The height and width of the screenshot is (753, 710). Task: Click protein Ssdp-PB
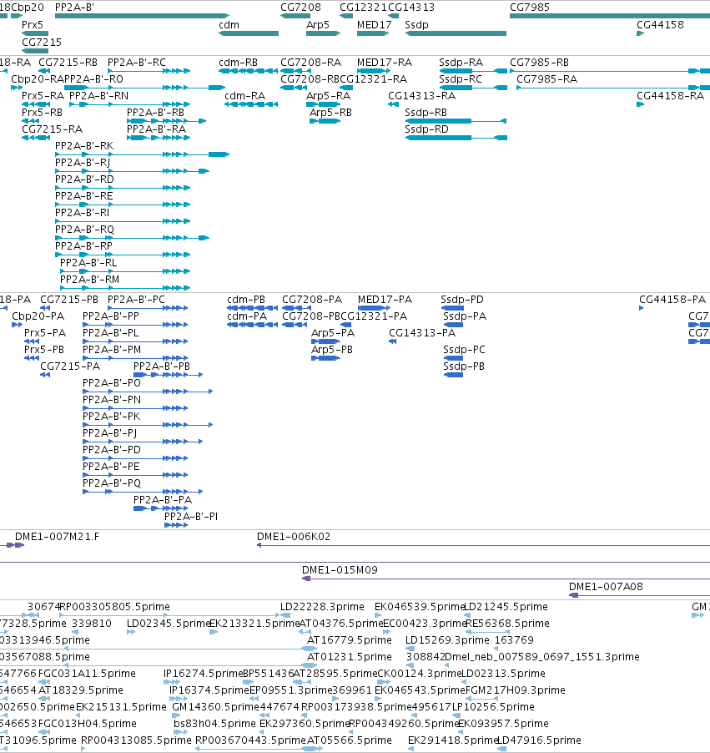click(453, 375)
